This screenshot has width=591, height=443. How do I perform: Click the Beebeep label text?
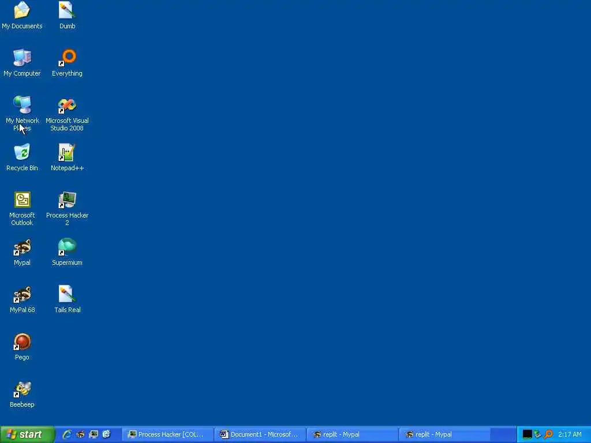[22, 404]
